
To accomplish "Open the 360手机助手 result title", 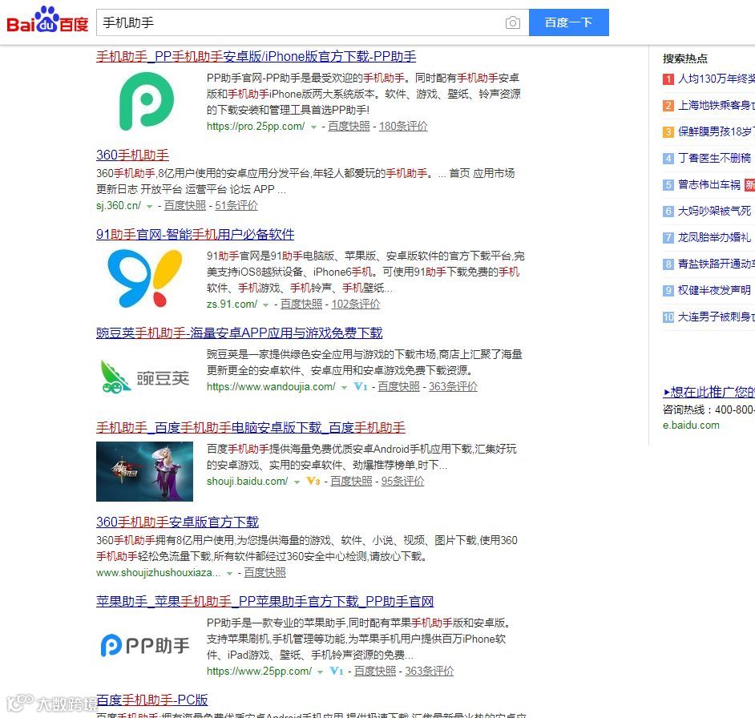I will (132, 155).
